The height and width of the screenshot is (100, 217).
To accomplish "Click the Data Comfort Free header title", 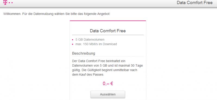I will (194, 3).
